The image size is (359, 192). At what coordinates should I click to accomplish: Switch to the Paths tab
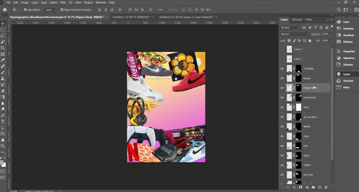coord(309,20)
